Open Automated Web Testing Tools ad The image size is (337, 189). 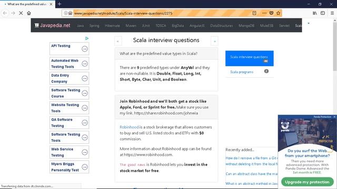pyautogui.click(x=69, y=64)
